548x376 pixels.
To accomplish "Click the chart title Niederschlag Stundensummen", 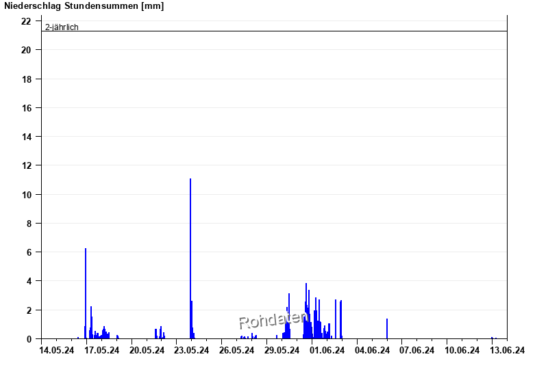I will (x=84, y=6).
